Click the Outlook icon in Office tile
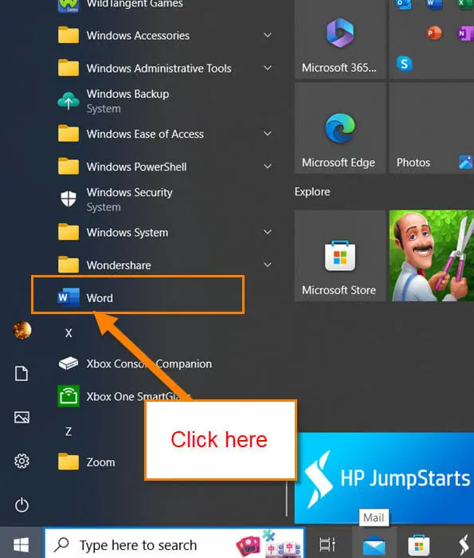Screen dimensions: 474x558 [x=404, y=4]
